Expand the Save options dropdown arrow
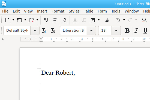The image size is (150, 100). (37, 20)
